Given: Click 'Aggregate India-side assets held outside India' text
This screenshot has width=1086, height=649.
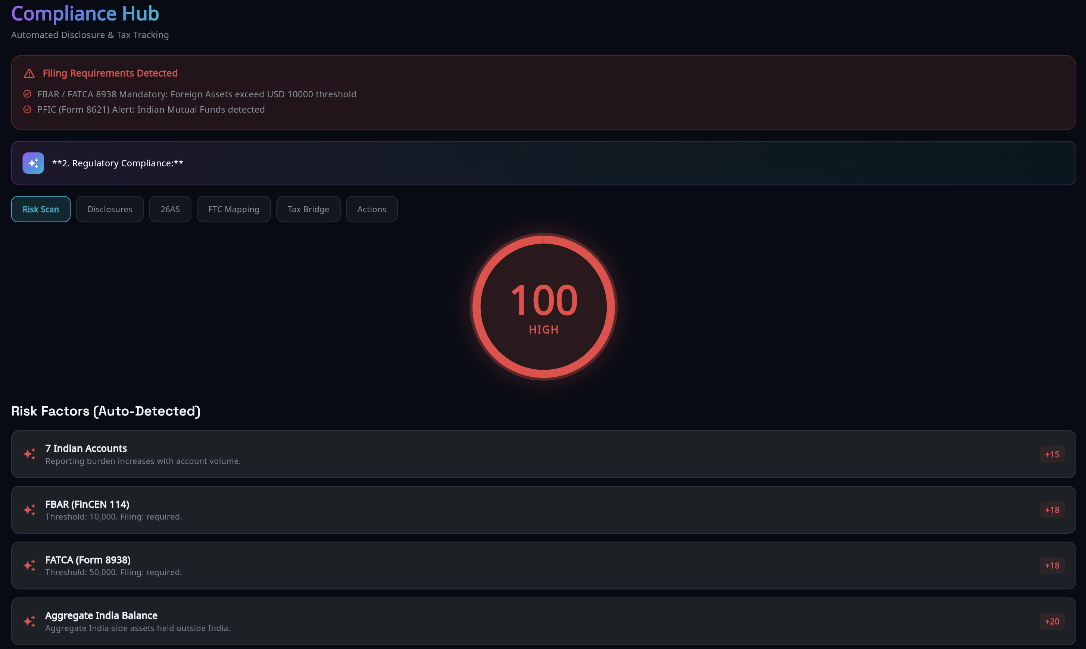Looking at the screenshot, I should pos(138,628).
